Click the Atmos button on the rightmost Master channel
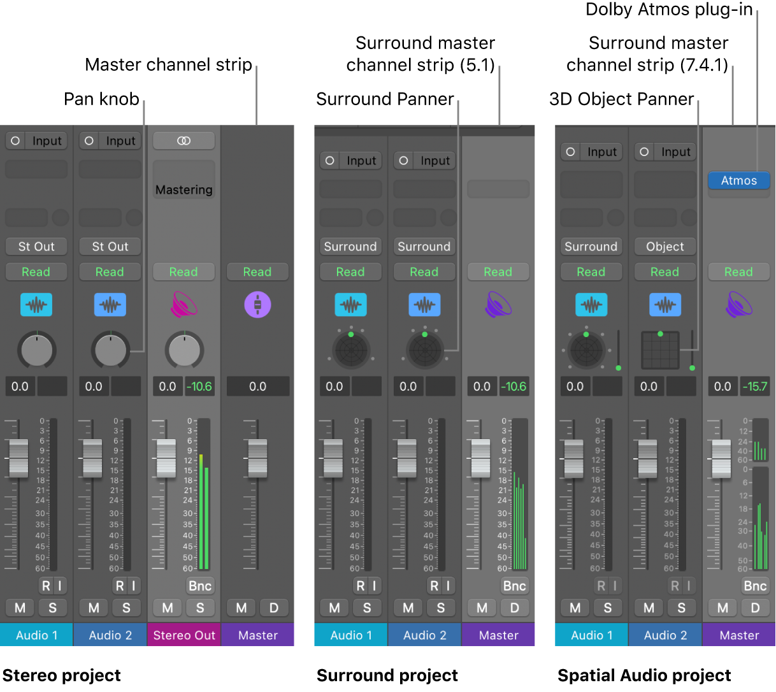776x692 pixels. 739,180
